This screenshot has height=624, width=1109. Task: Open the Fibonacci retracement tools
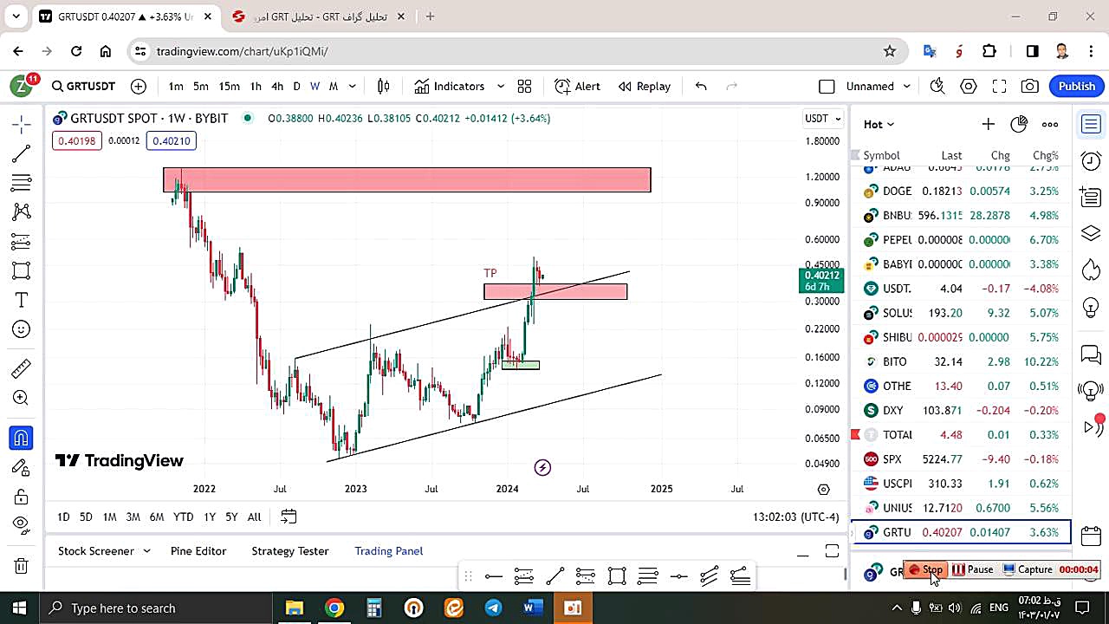[22, 183]
